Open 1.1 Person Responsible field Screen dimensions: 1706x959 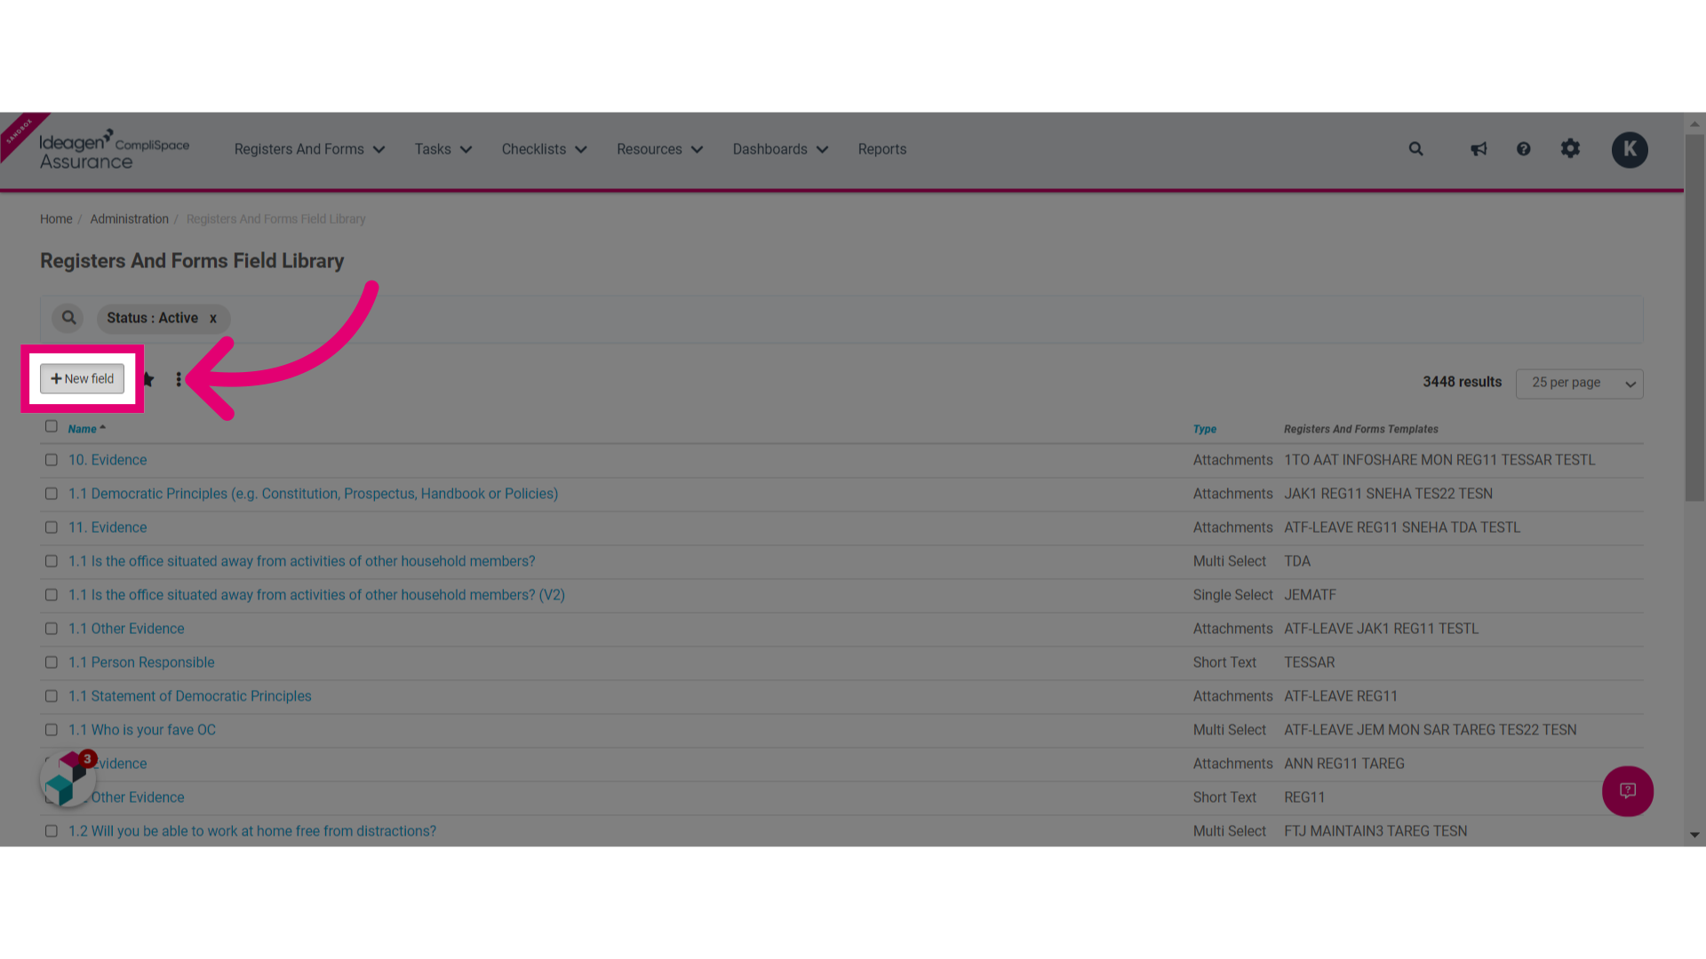click(141, 662)
